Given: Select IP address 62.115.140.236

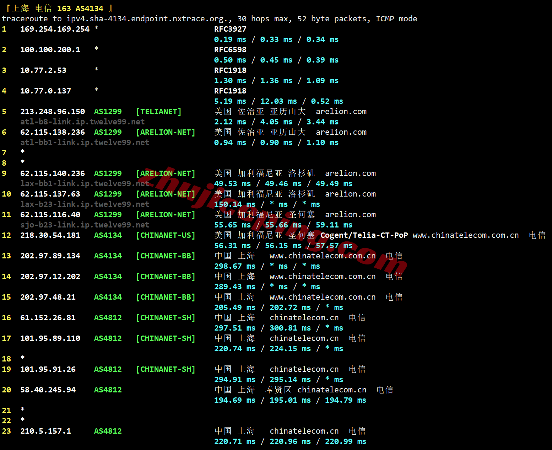Looking at the screenshot, I should tap(53, 173).
